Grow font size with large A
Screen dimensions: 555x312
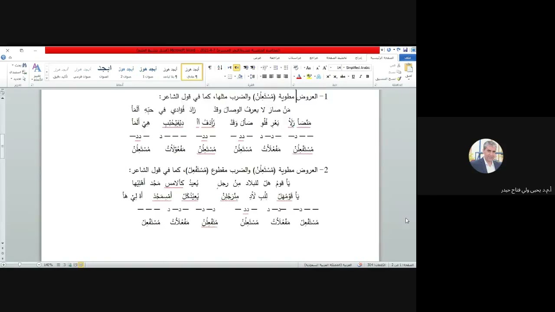pyautogui.click(x=325, y=68)
